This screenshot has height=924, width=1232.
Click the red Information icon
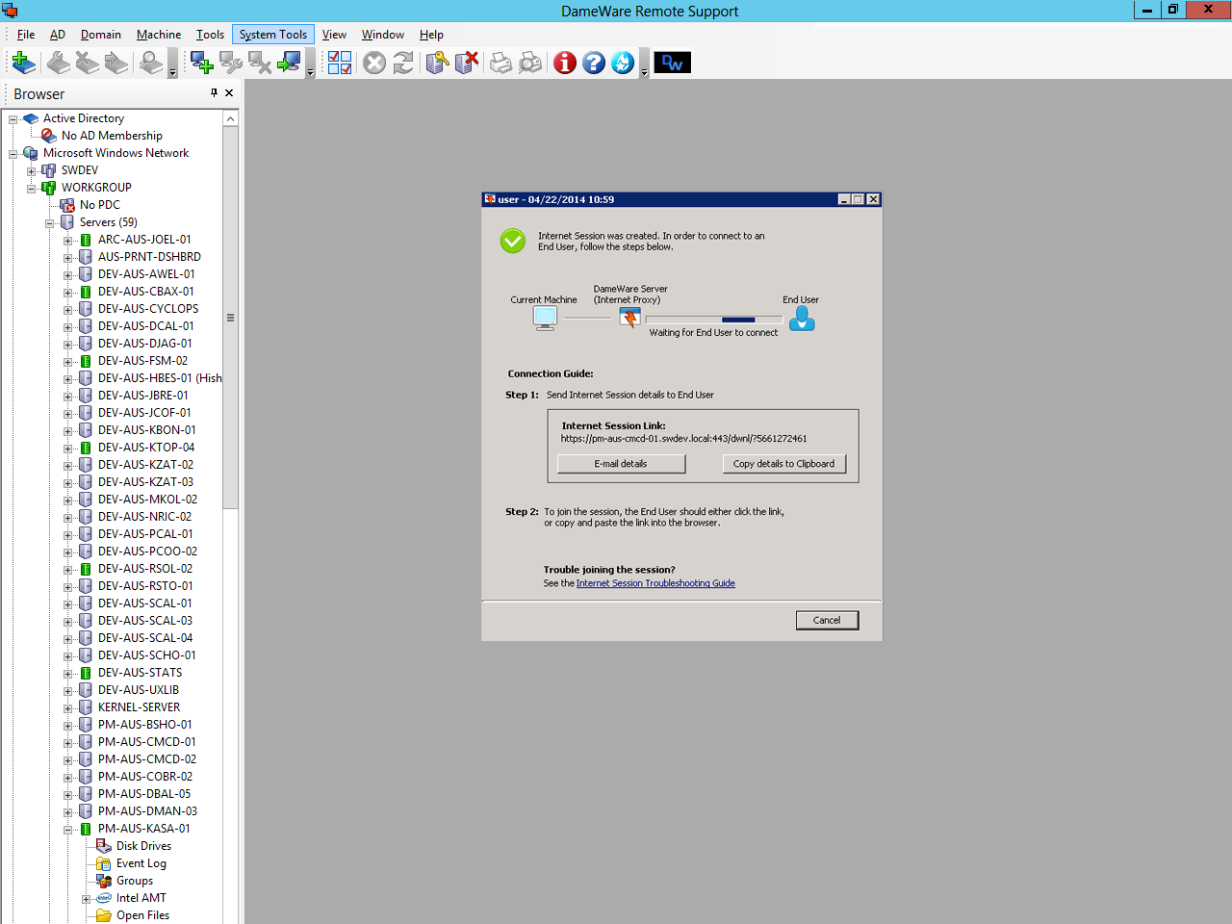(x=565, y=64)
